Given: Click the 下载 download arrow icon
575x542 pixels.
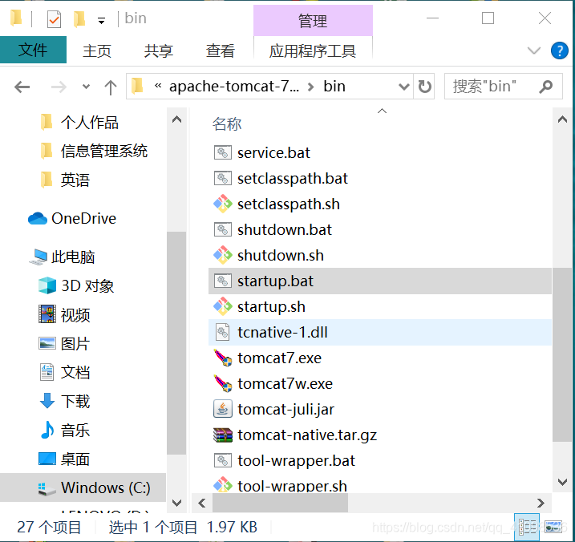Looking at the screenshot, I should [47, 401].
